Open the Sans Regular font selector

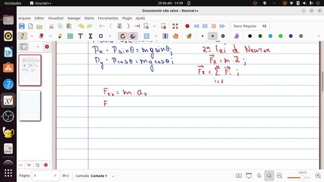(250, 26)
